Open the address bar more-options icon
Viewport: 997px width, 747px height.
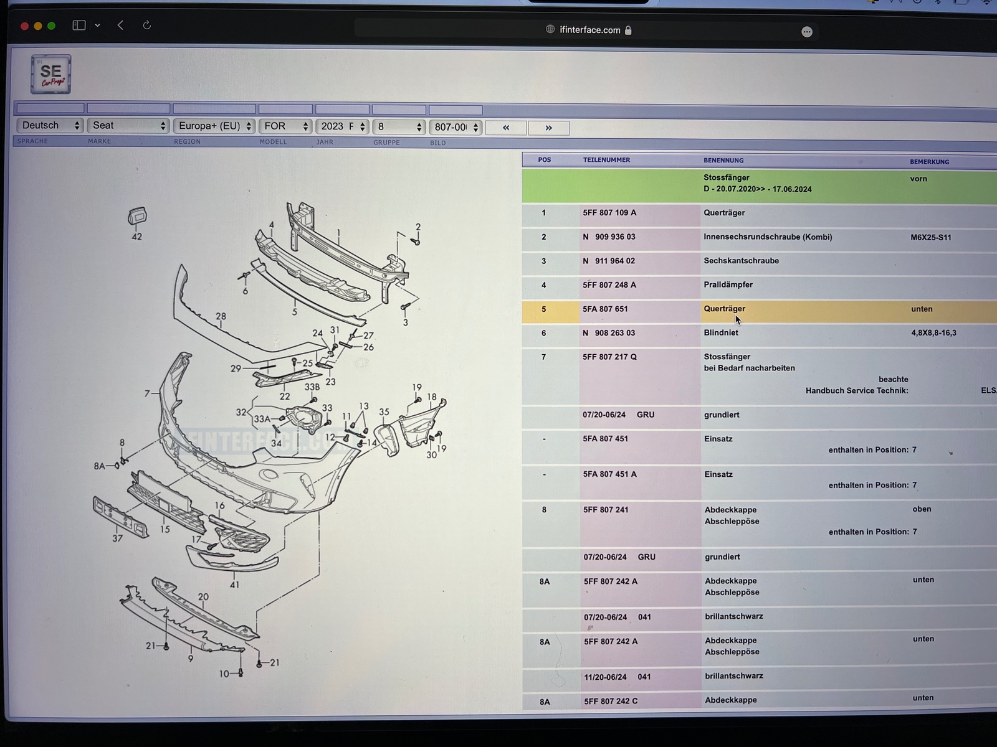click(807, 32)
